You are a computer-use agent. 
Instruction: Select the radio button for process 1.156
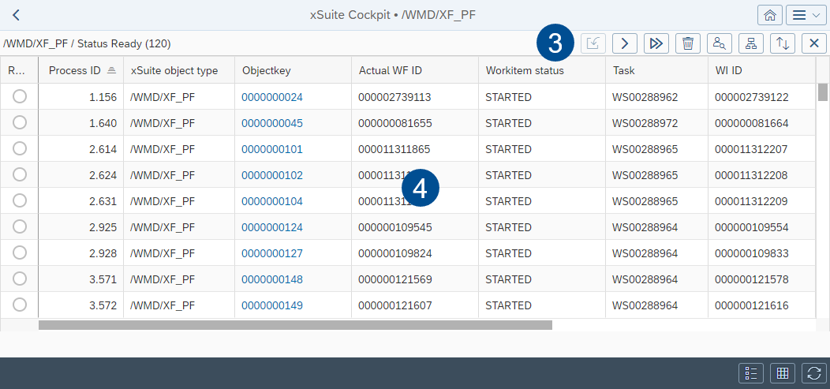pyautogui.click(x=20, y=97)
